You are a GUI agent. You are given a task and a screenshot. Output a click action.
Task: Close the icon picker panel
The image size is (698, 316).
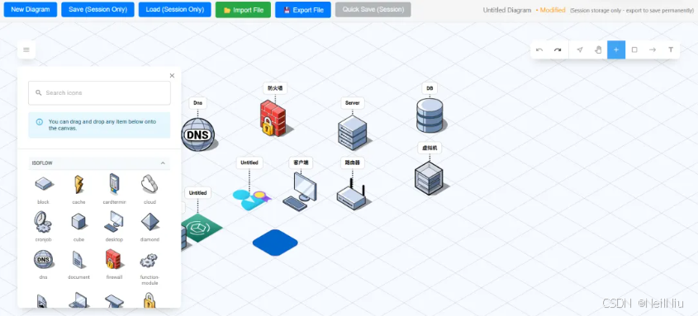(x=173, y=76)
